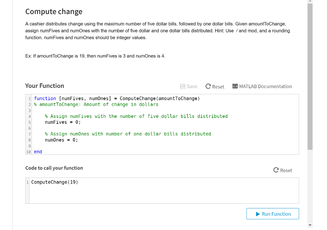Click the Save label in the toolbar
Screen dimensions: 327x230
[x=191, y=86]
